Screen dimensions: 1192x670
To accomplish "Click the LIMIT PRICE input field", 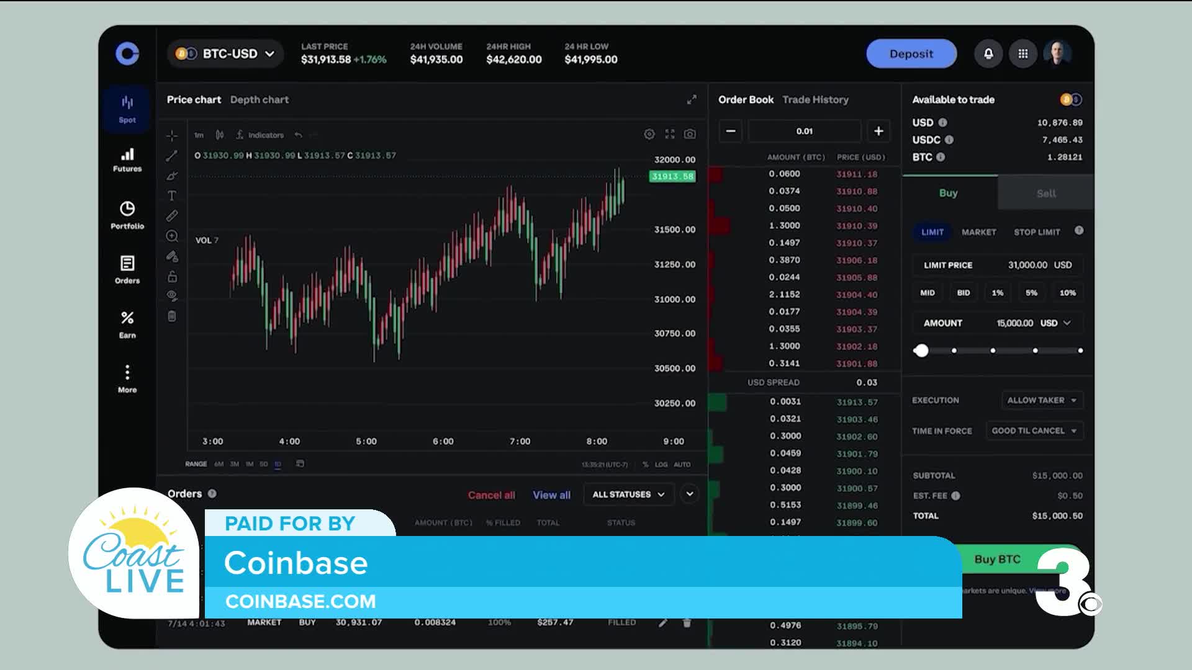I will point(998,265).
